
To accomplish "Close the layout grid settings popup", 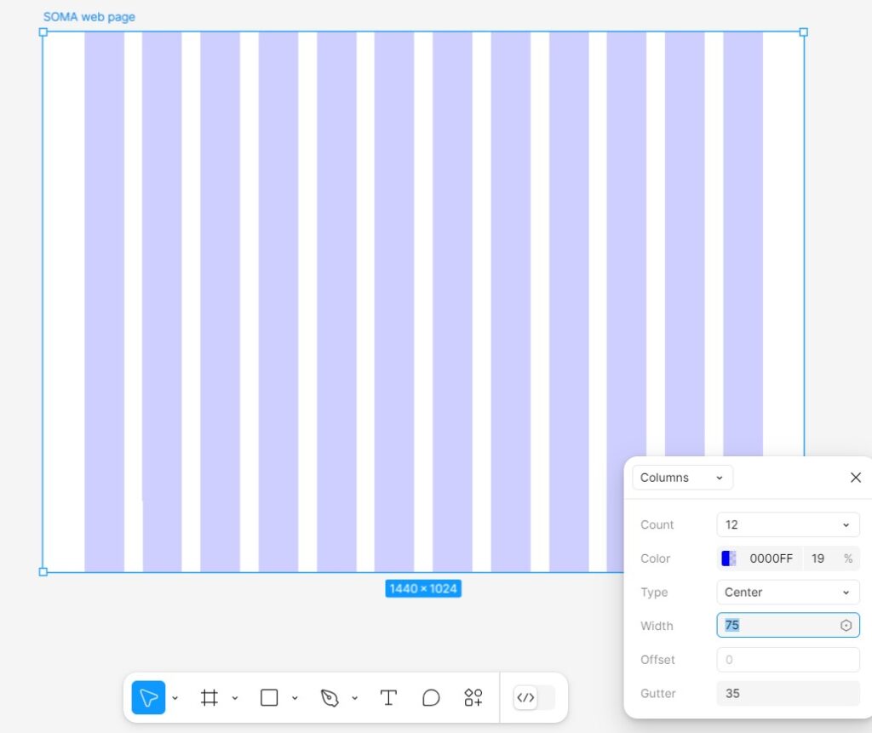I will 856,478.
